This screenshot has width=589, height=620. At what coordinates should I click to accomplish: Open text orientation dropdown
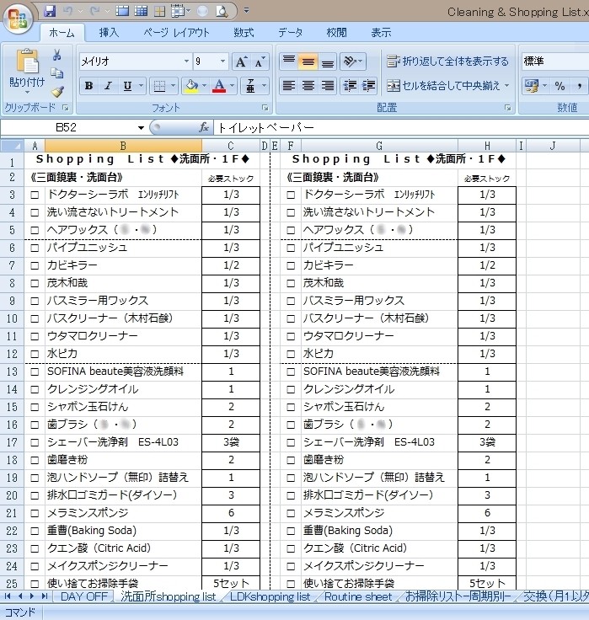click(x=353, y=61)
